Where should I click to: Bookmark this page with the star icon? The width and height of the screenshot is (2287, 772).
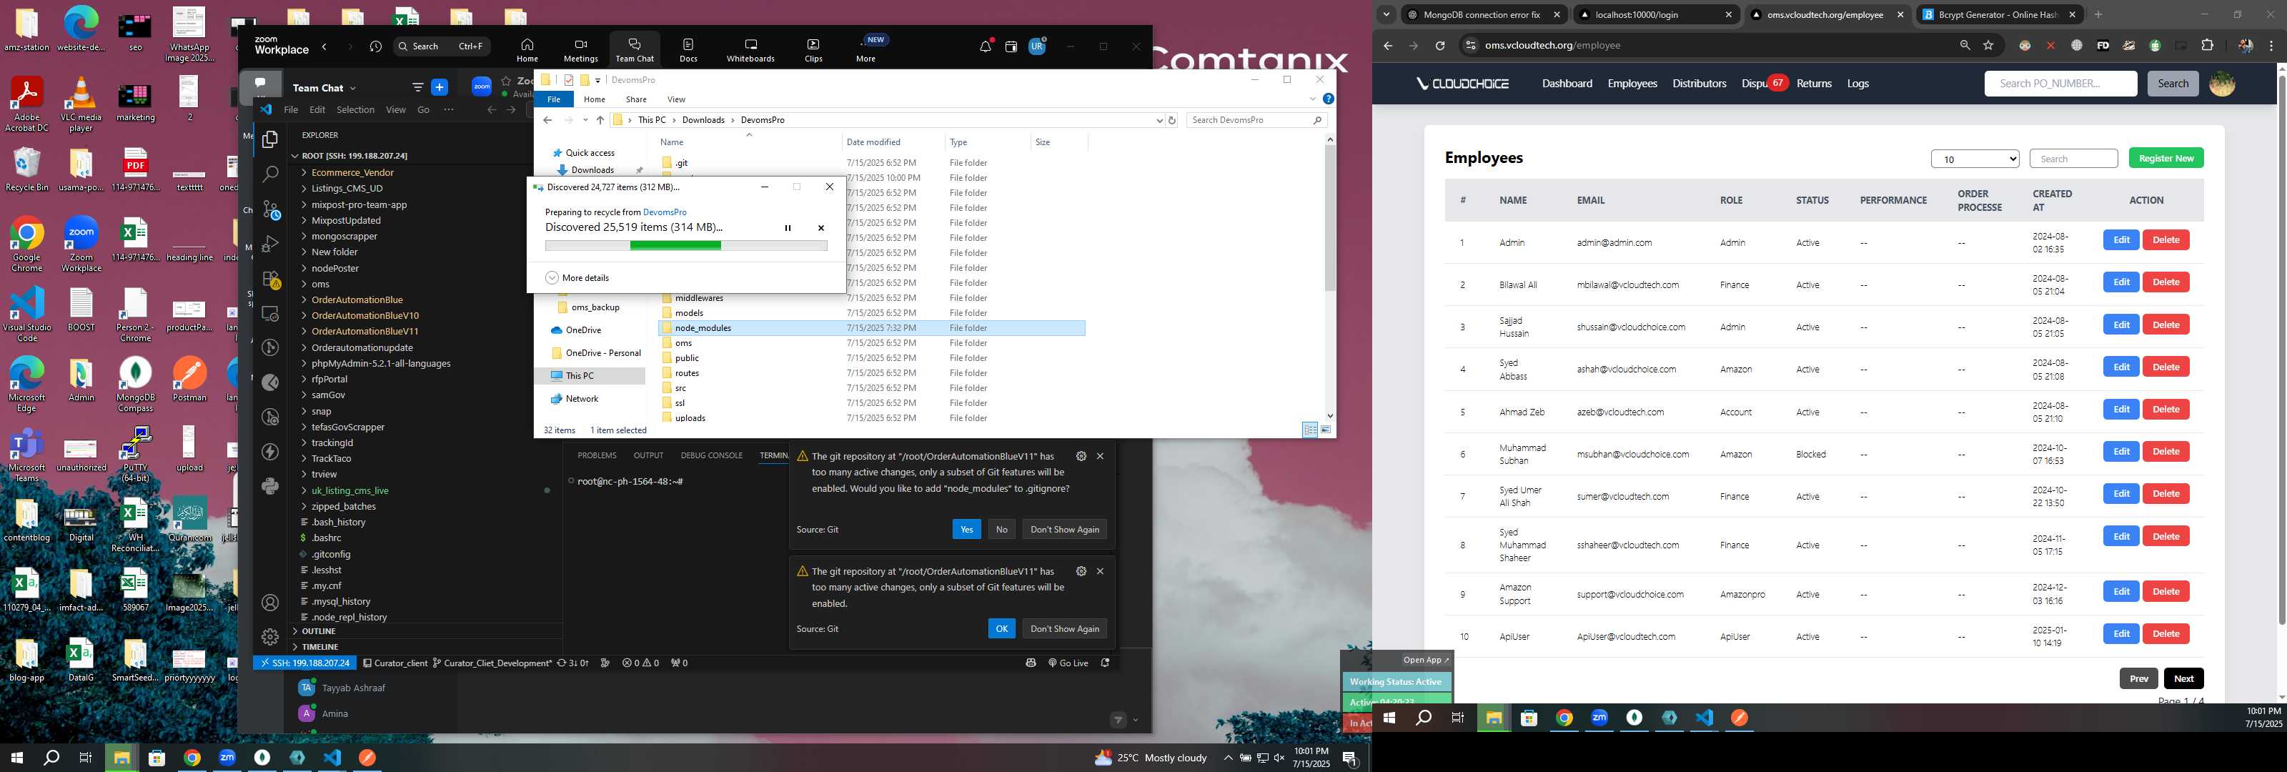click(1989, 45)
